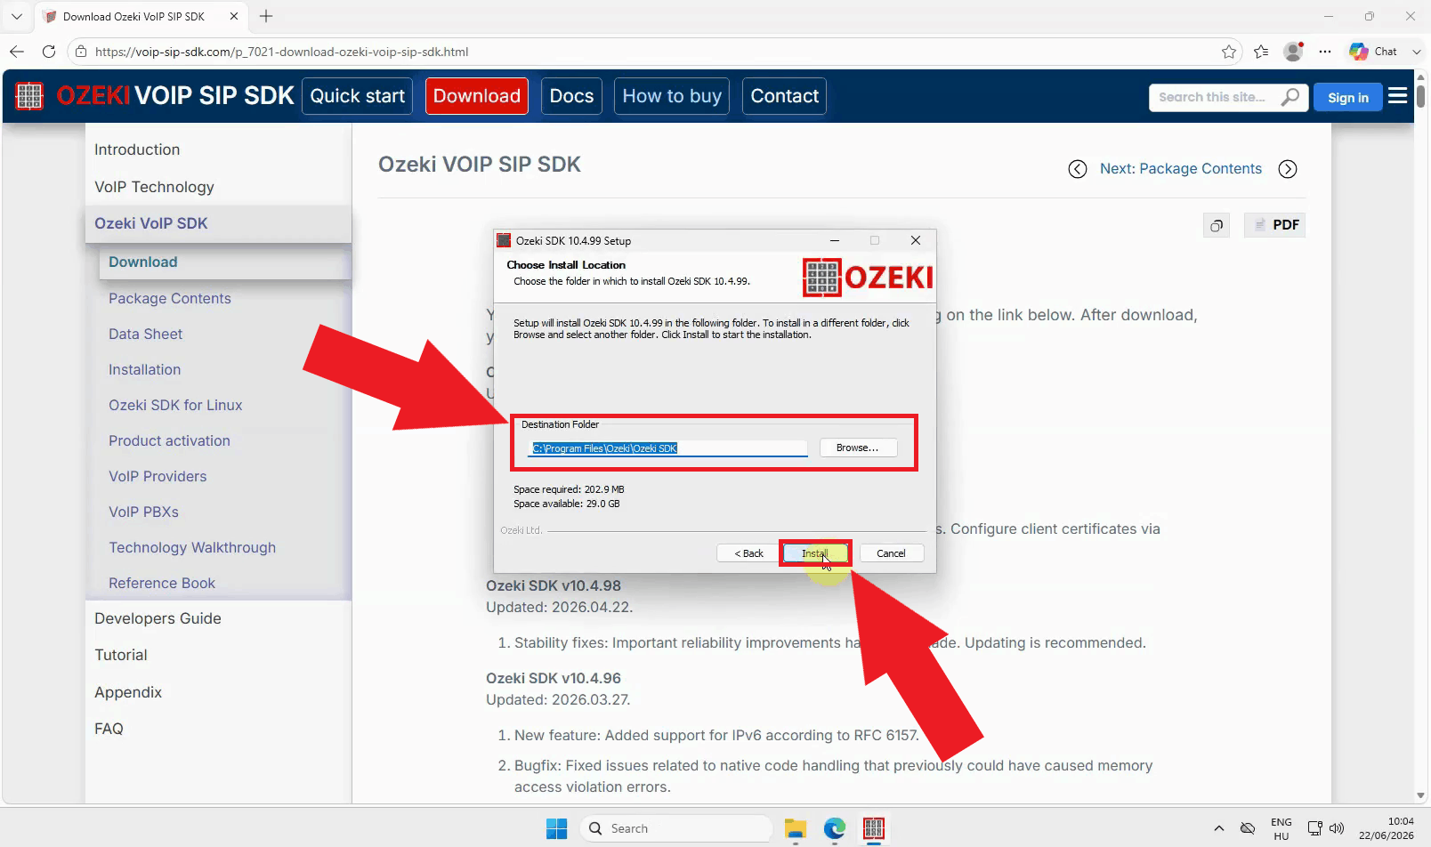The width and height of the screenshot is (1431, 847).
Task: Go back using browser back arrow
Action: (x=17, y=52)
